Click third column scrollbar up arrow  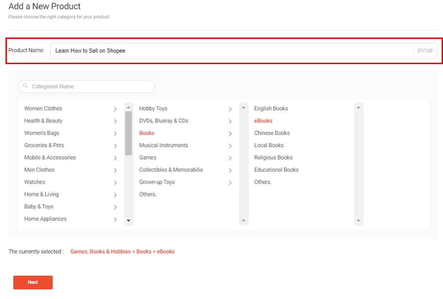(358, 108)
